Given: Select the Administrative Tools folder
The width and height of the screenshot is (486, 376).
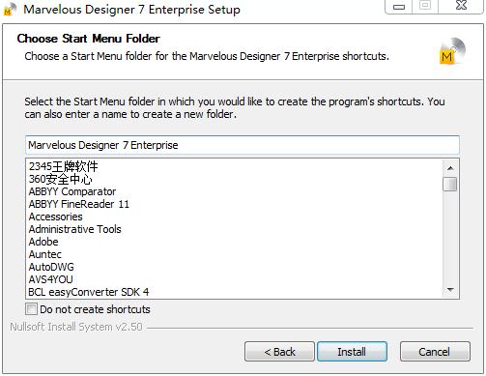Looking at the screenshot, I should (x=74, y=229).
